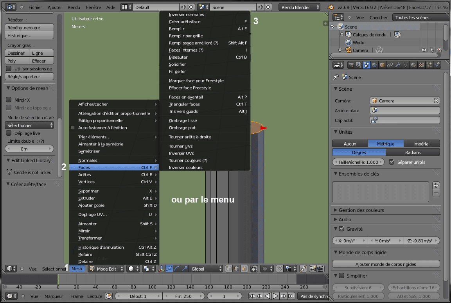Click the Z gravity -9.81m/s² field

[422, 240]
